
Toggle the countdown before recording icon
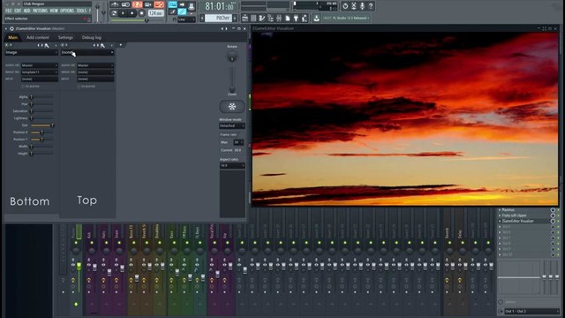(x=137, y=4)
